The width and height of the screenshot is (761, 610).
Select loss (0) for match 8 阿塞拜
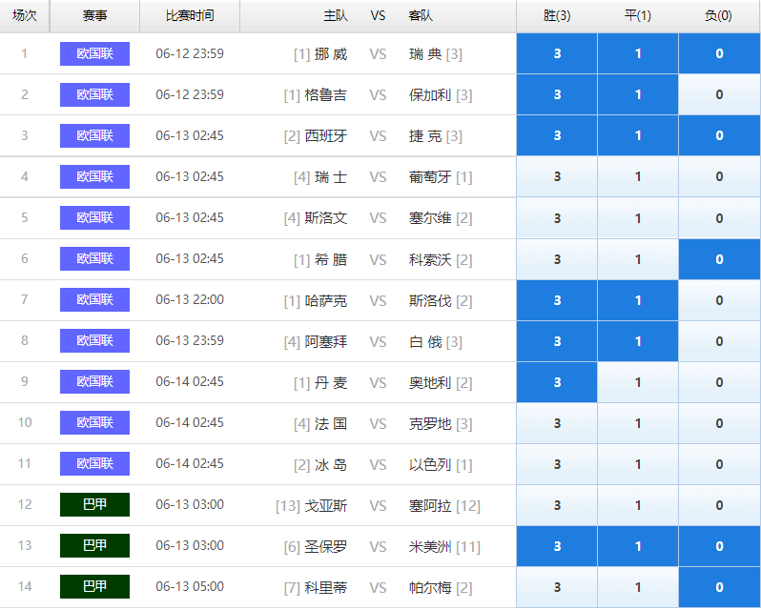719,341
